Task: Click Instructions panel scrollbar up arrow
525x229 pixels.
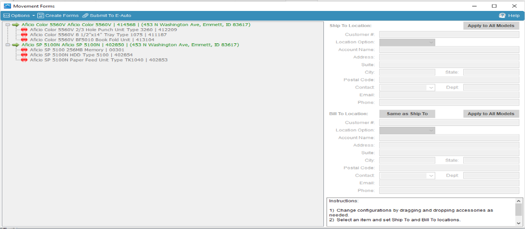Action: click(x=518, y=201)
